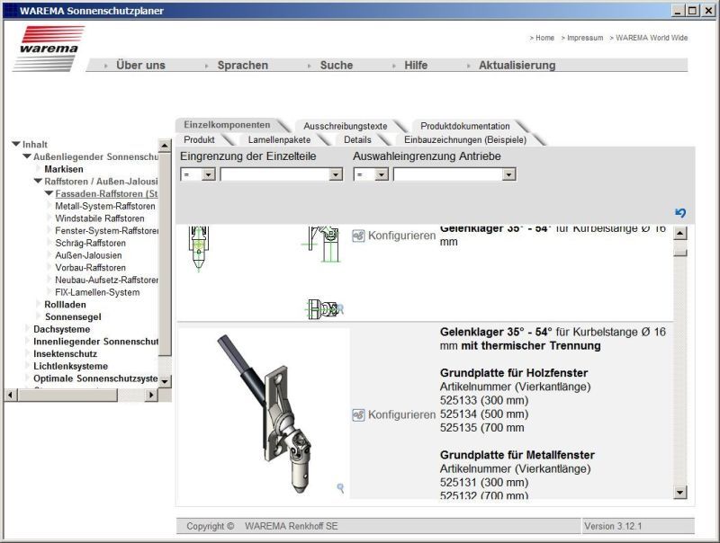Collapse Außenliegender Sonnenschutz tree node

pyautogui.click(x=27, y=156)
